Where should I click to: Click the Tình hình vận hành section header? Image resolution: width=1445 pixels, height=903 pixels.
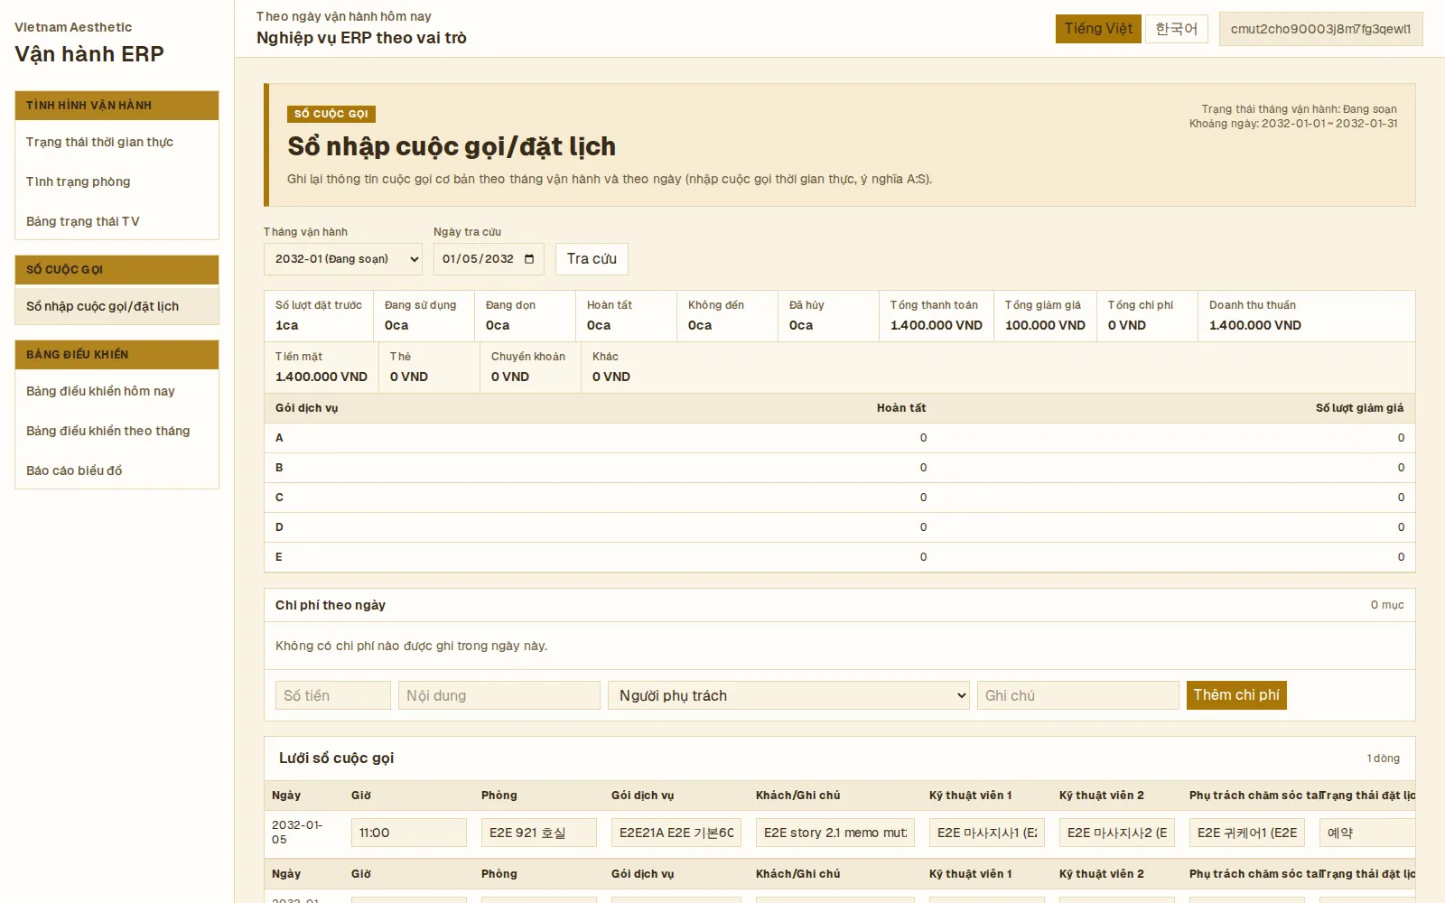(x=117, y=106)
